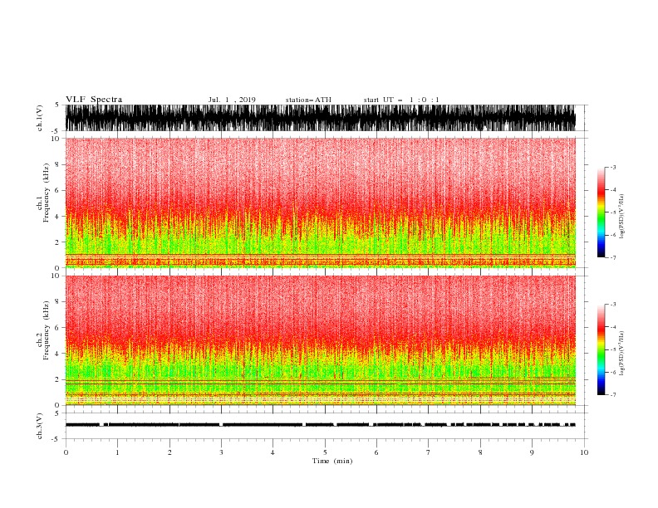The width and height of the screenshot is (658, 508).
Task: Click the ch.1 spectrogram colorbar
Action: [x=601, y=212]
